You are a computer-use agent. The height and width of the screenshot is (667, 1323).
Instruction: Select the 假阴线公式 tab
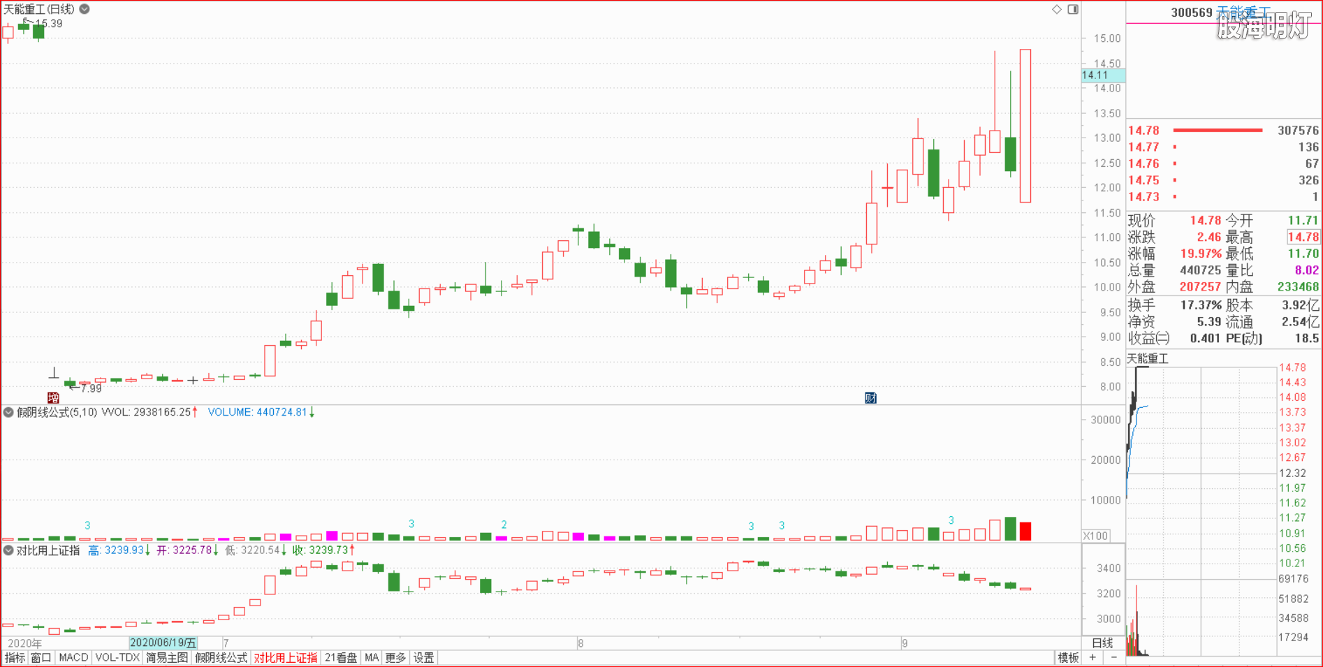point(221,658)
